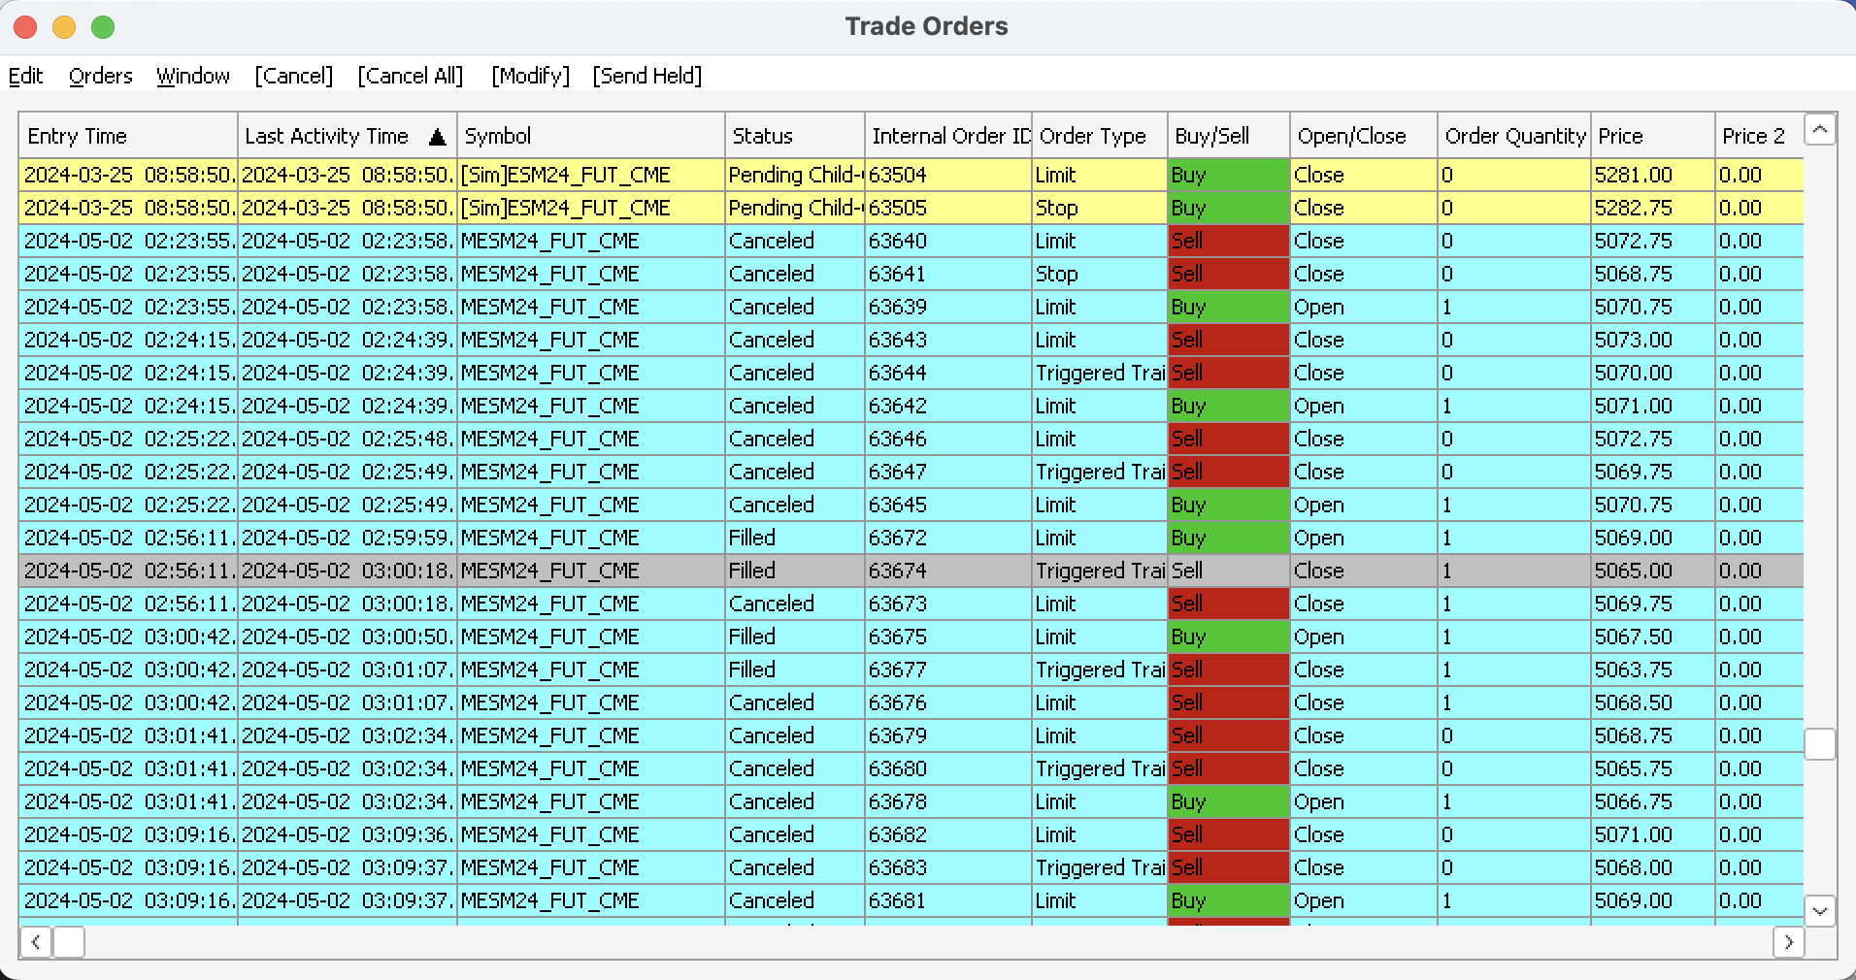Select order ID 63681
Image resolution: width=1856 pixels, height=980 pixels.
click(911, 900)
